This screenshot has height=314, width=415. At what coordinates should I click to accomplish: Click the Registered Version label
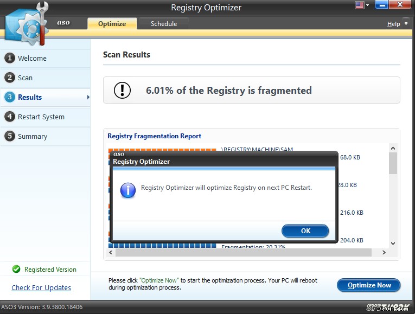[x=50, y=270]
